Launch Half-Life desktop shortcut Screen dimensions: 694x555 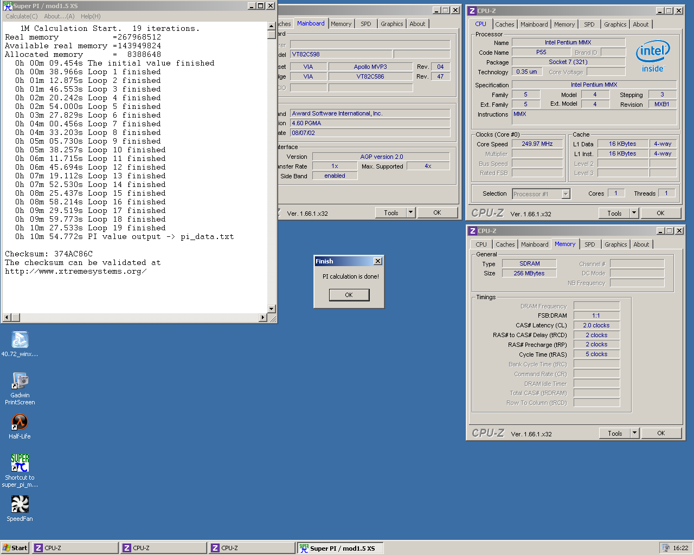[x=20, y=426]
